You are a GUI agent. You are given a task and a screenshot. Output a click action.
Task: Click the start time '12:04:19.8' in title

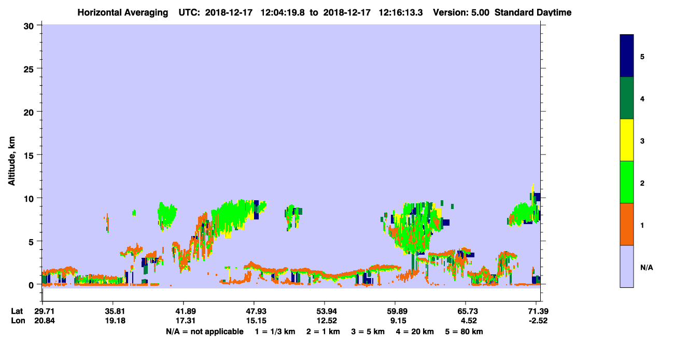click(282, 12)
